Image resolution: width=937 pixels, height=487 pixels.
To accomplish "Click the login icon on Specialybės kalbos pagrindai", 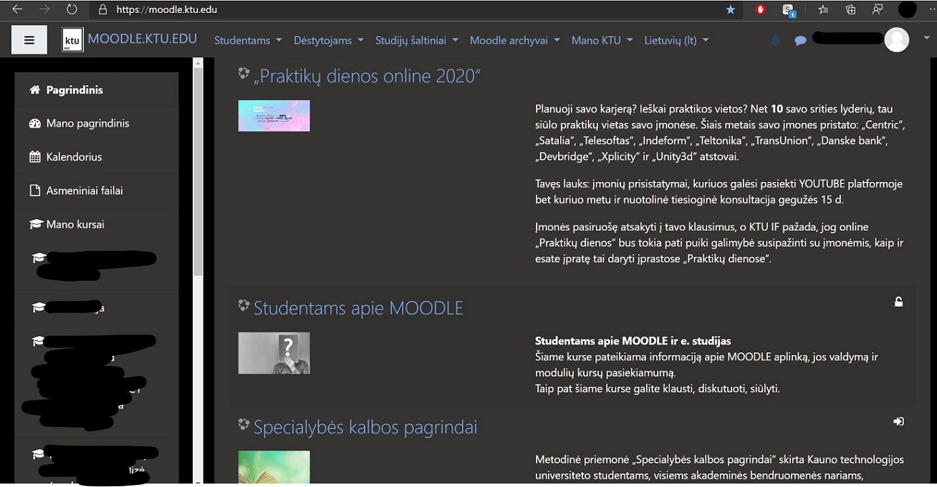I will 898,422.
